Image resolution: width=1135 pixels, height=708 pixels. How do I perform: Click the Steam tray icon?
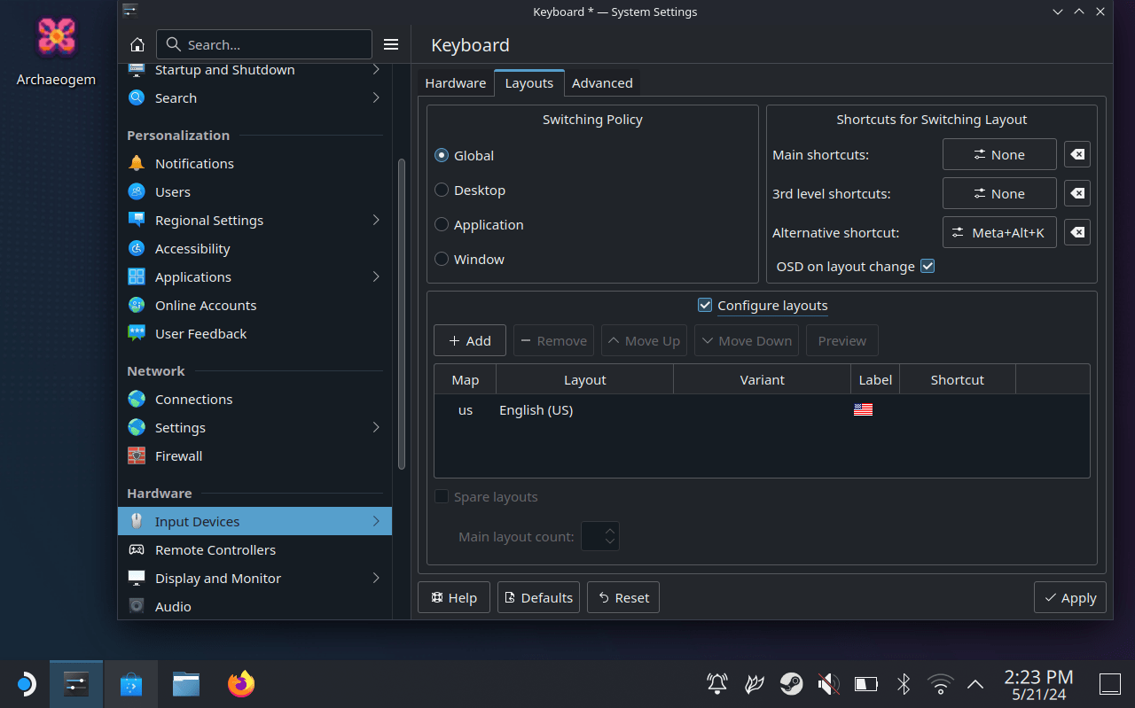(791, 684)
